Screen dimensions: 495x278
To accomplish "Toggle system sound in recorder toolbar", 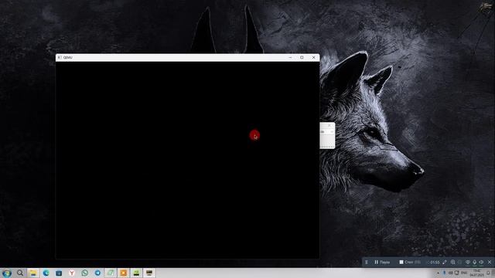I will point(481,263).
